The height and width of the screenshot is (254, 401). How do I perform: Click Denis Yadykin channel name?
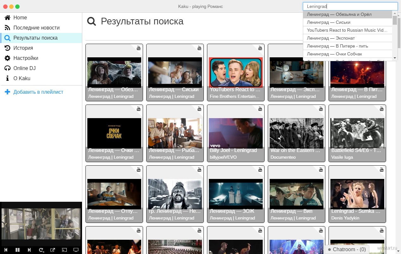345,218
